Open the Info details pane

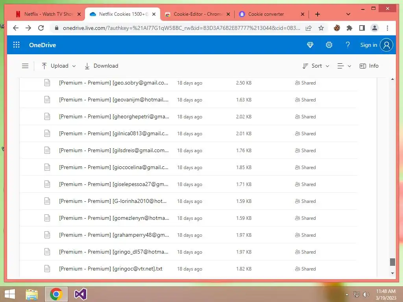(369, 66)
